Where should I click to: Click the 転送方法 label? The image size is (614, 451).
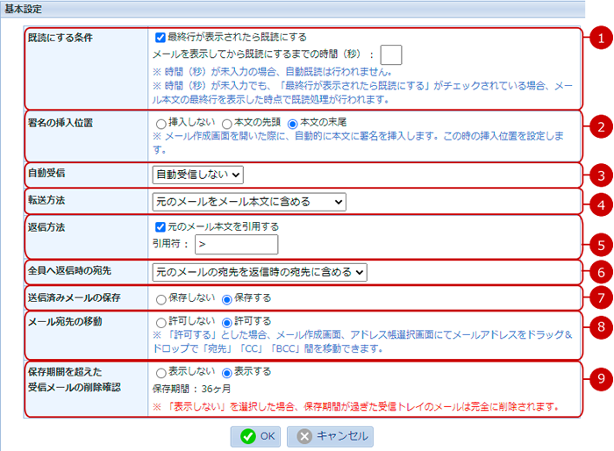tap(46, 200)
